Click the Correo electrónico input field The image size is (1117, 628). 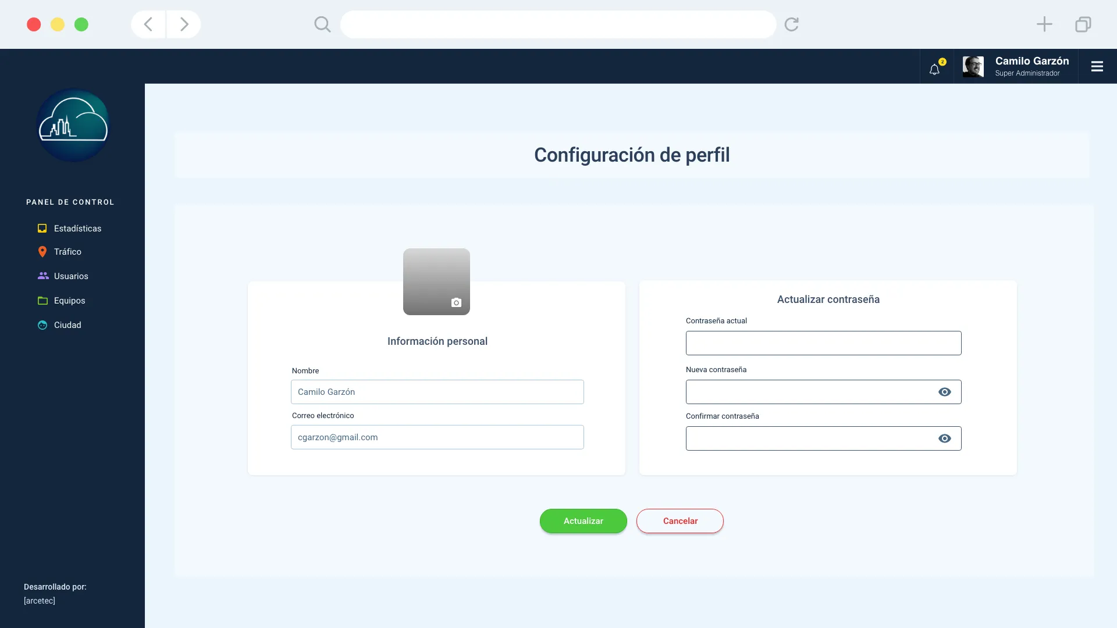437,437
